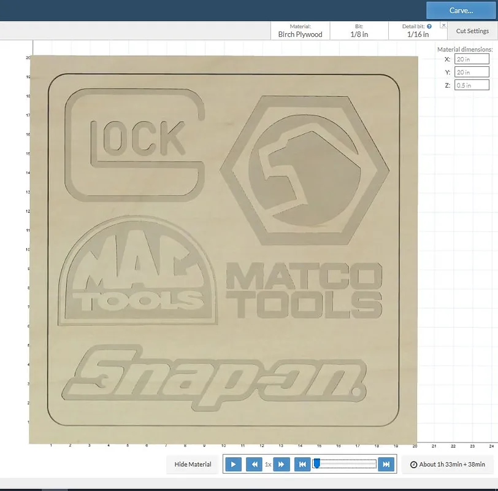Slow down the simulation playback speed
498x491 pixels.
[255, 465]
